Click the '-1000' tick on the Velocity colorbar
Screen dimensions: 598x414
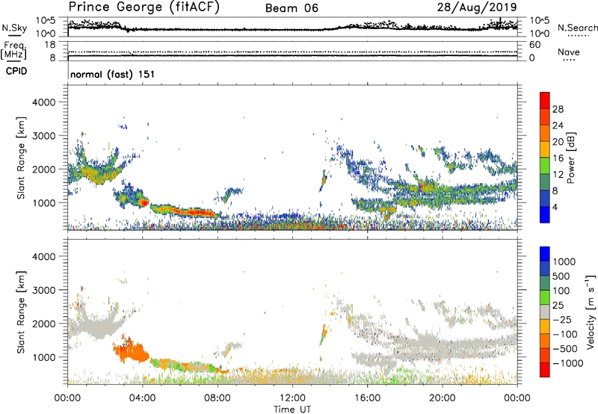click(568, 363)
